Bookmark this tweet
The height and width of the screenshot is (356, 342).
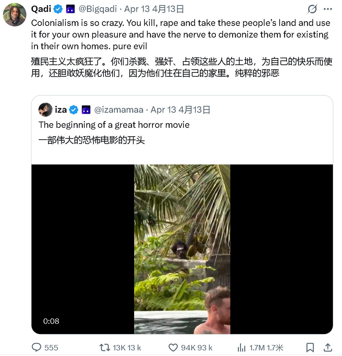(310, 347)
